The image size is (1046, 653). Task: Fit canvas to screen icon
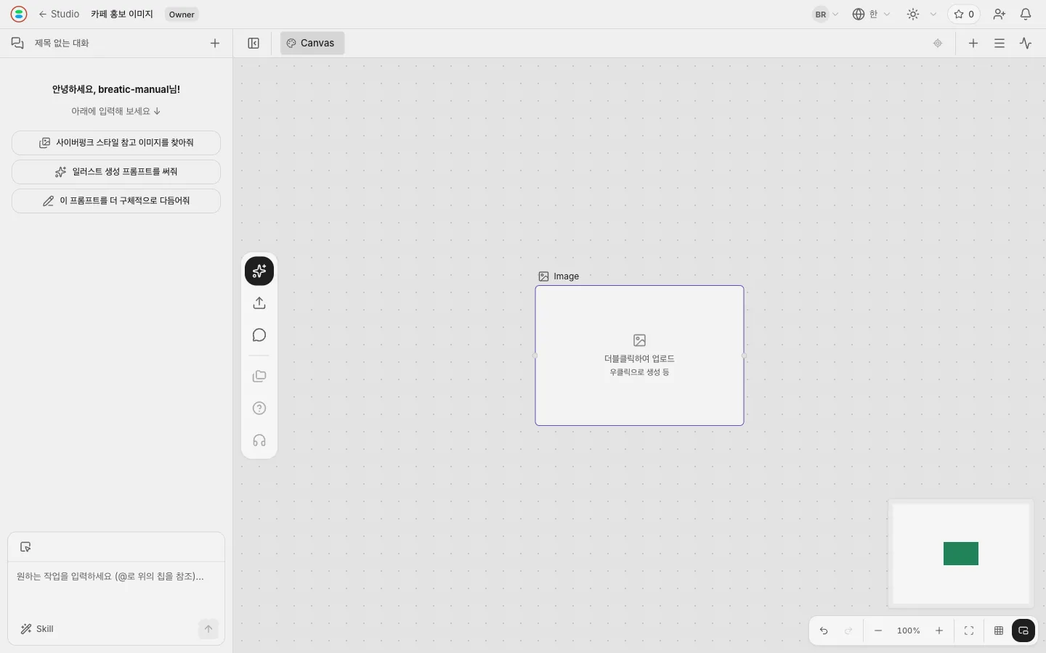(969, 631)
